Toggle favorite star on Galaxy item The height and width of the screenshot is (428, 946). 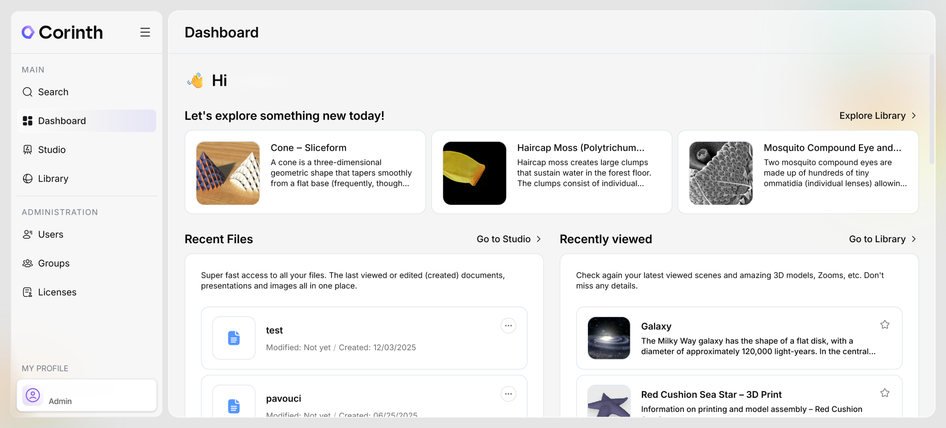(885, 324)
